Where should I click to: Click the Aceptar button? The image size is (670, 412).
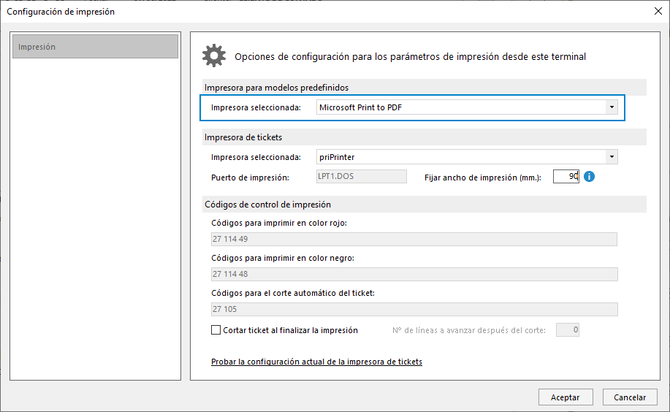[x=566, y=397]
